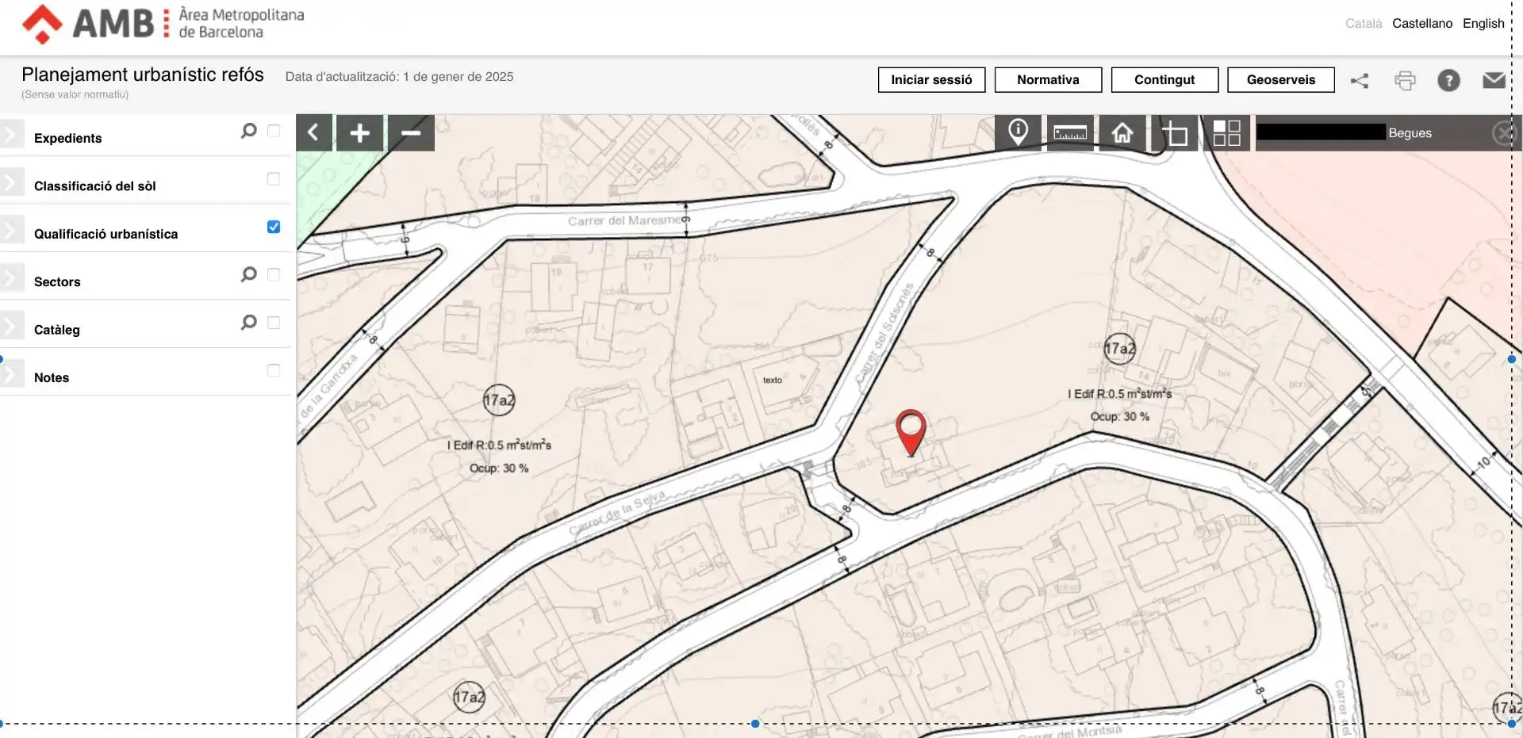The image size is (1523, 738).
Task: Open the Normativa page
Action: [x=1048, y=80]
